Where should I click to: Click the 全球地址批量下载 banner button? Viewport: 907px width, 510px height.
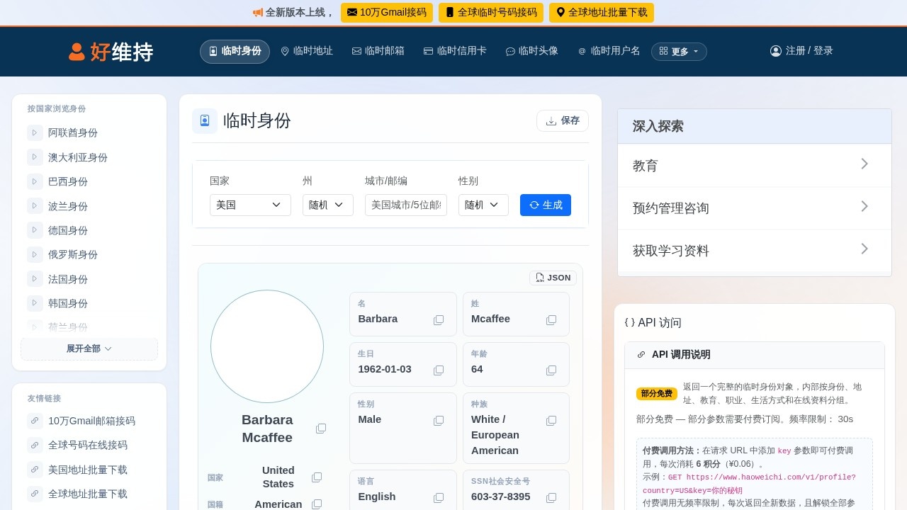[x=602, y=13]
